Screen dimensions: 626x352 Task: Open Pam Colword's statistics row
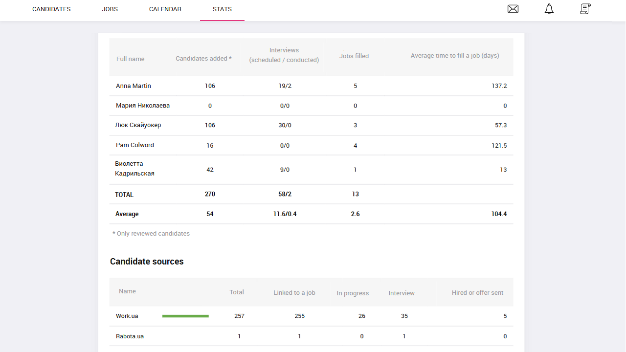[x=134, y=145]
